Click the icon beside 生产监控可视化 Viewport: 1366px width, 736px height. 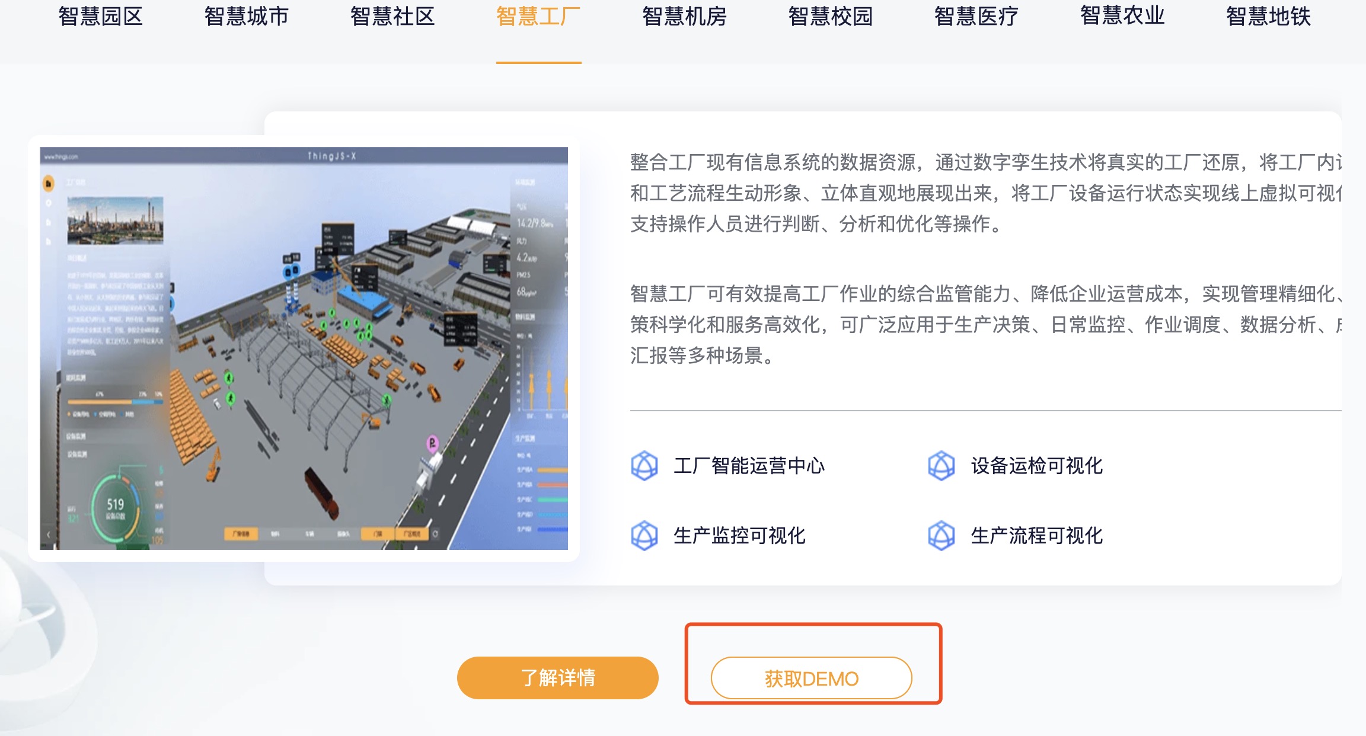(644, 536)
